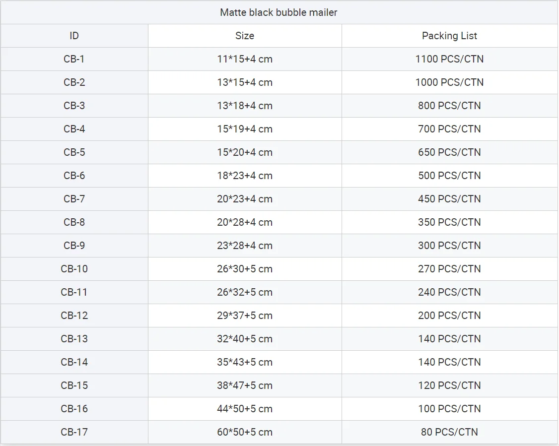Click the Size column header

(245, 36)
